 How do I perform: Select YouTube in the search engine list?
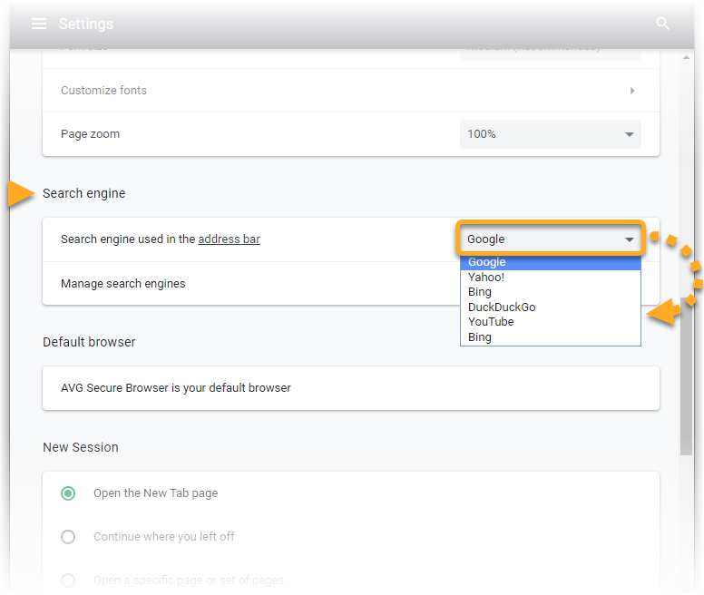tap(491, 322)
